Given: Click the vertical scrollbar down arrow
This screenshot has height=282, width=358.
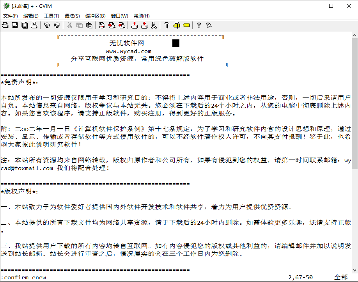Looking at the screenshot, I should [354, 269].
